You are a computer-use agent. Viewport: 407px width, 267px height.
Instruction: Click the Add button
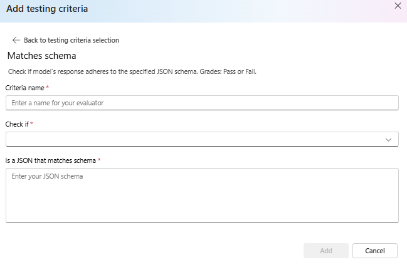click(x=326, y=251)
